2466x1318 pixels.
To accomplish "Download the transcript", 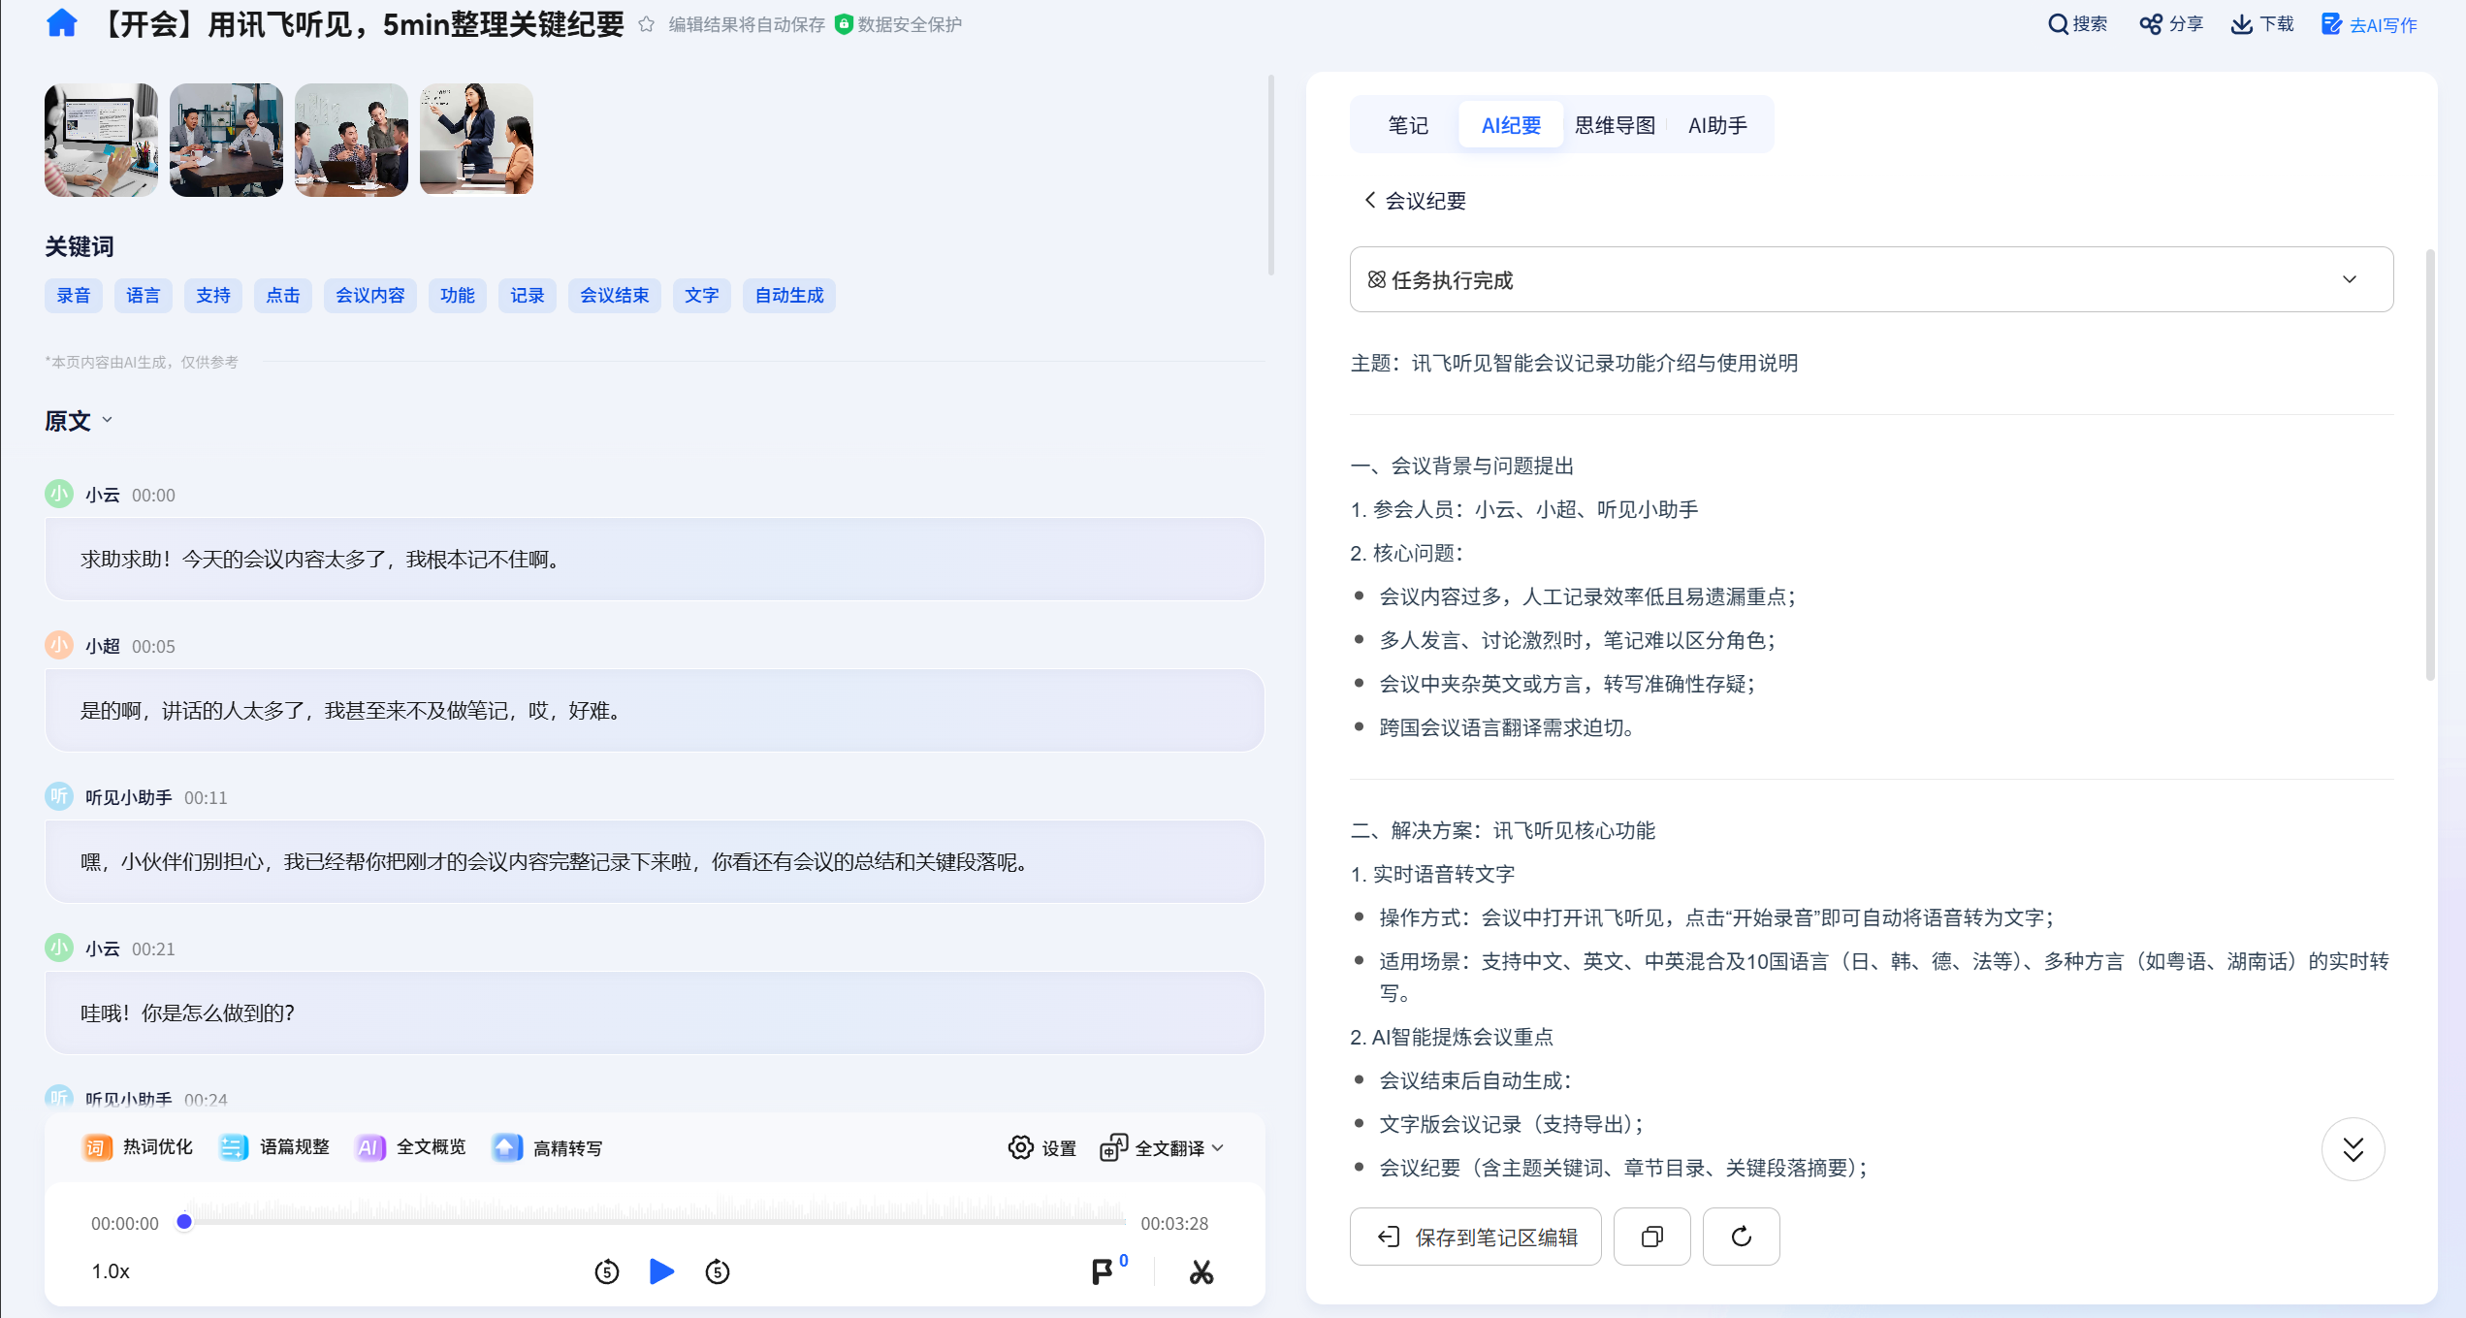I will coord(2262,24).
